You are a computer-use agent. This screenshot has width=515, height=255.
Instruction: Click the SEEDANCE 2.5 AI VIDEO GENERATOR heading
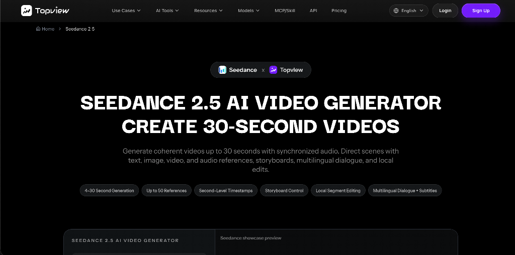(x=261, y=102)
